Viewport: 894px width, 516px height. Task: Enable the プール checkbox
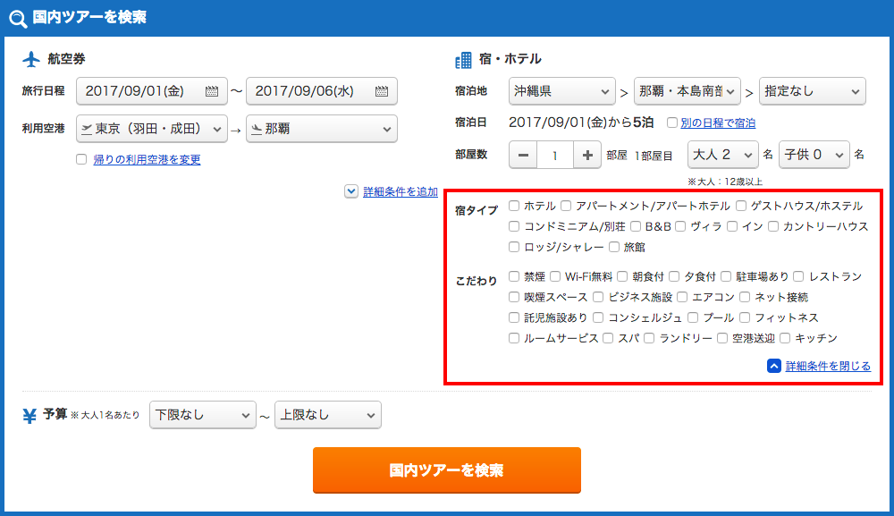pyautogui.click(x=693, y=317)
